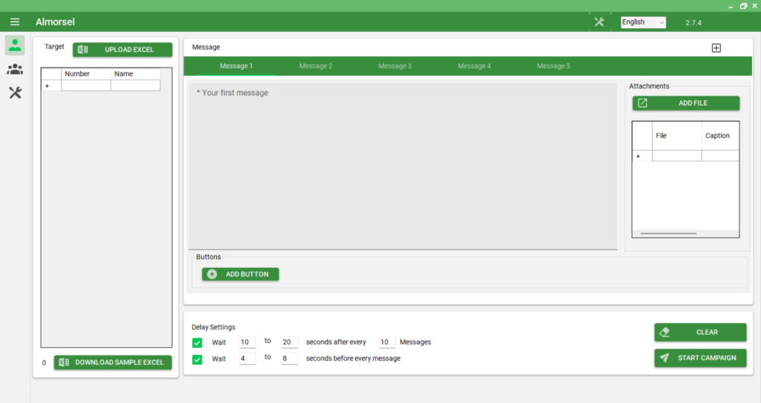Minimize the Almorsel window
The image size is (761, 403).
[x=731, y=6]
